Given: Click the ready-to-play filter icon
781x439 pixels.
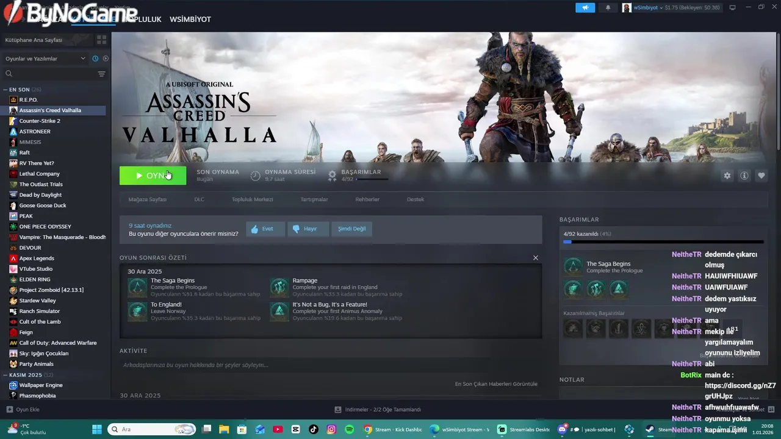Looking at the screenshot, I should [106, 59].
